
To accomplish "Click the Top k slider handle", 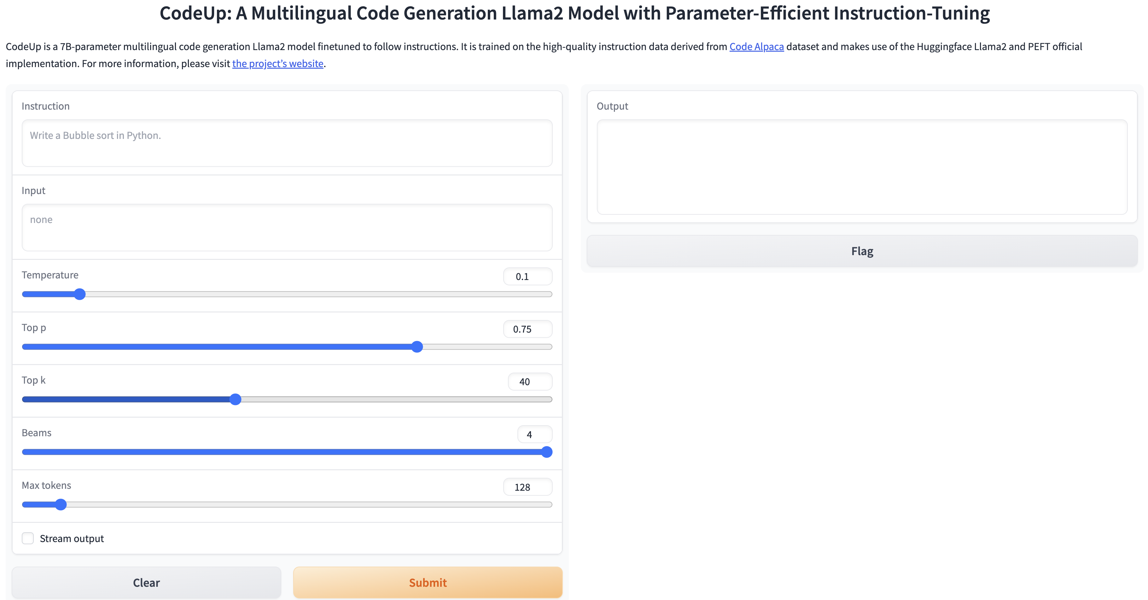I will tap(235, 399).
